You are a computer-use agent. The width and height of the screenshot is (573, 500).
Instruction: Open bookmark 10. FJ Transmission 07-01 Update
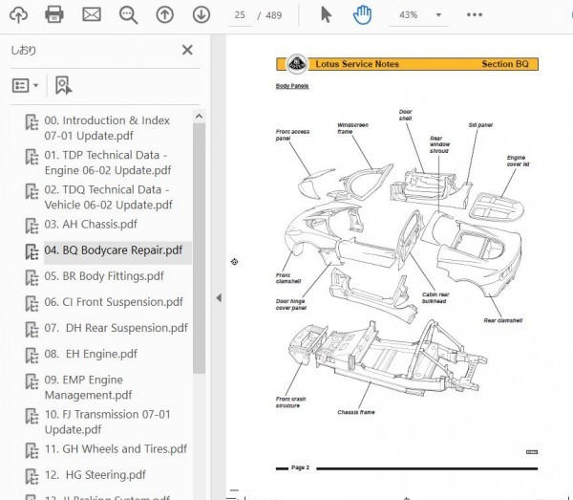tap(107, 423)
